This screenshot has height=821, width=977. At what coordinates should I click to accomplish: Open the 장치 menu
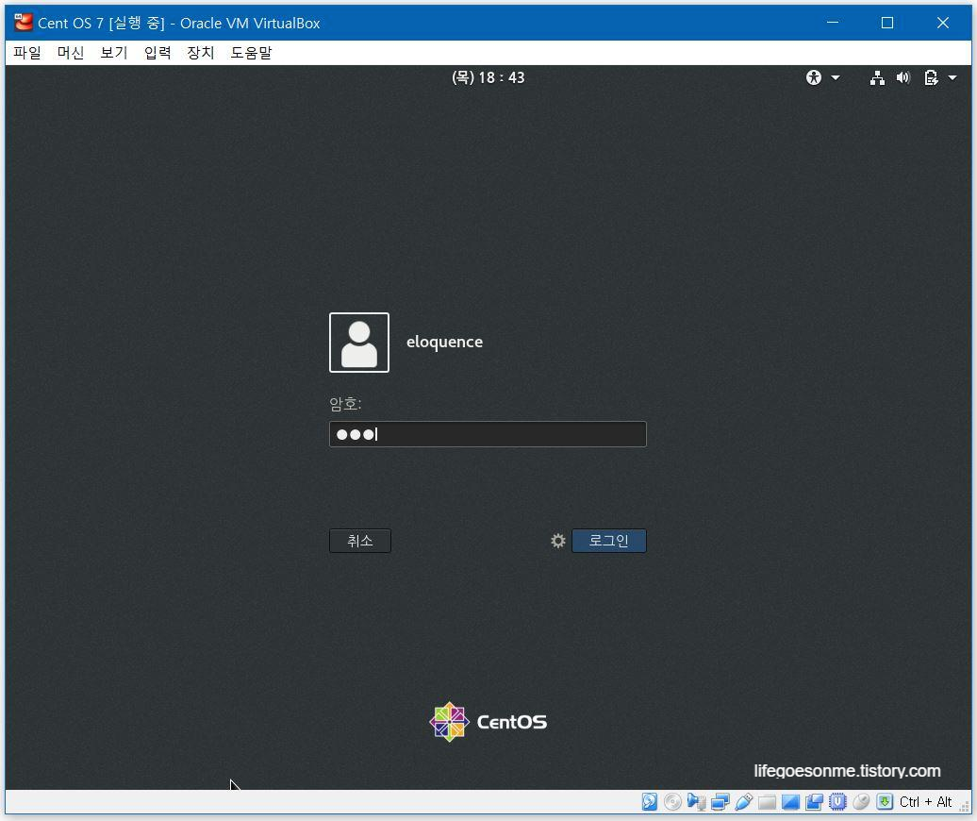coord(201,52)
